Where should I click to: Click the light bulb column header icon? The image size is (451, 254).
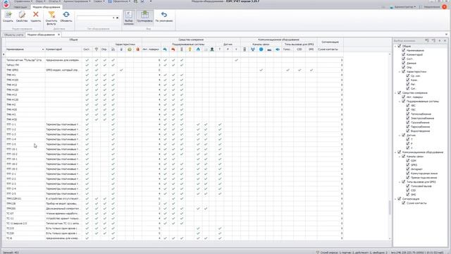click(x=190, y=49)
